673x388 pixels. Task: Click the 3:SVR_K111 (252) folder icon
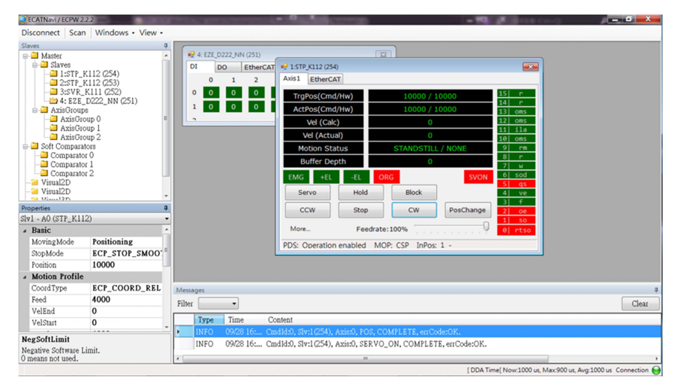click(54, 91)
